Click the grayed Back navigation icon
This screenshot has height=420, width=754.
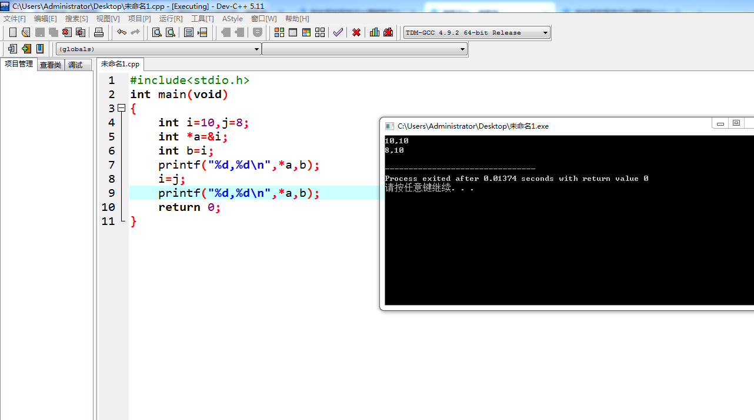226,32
